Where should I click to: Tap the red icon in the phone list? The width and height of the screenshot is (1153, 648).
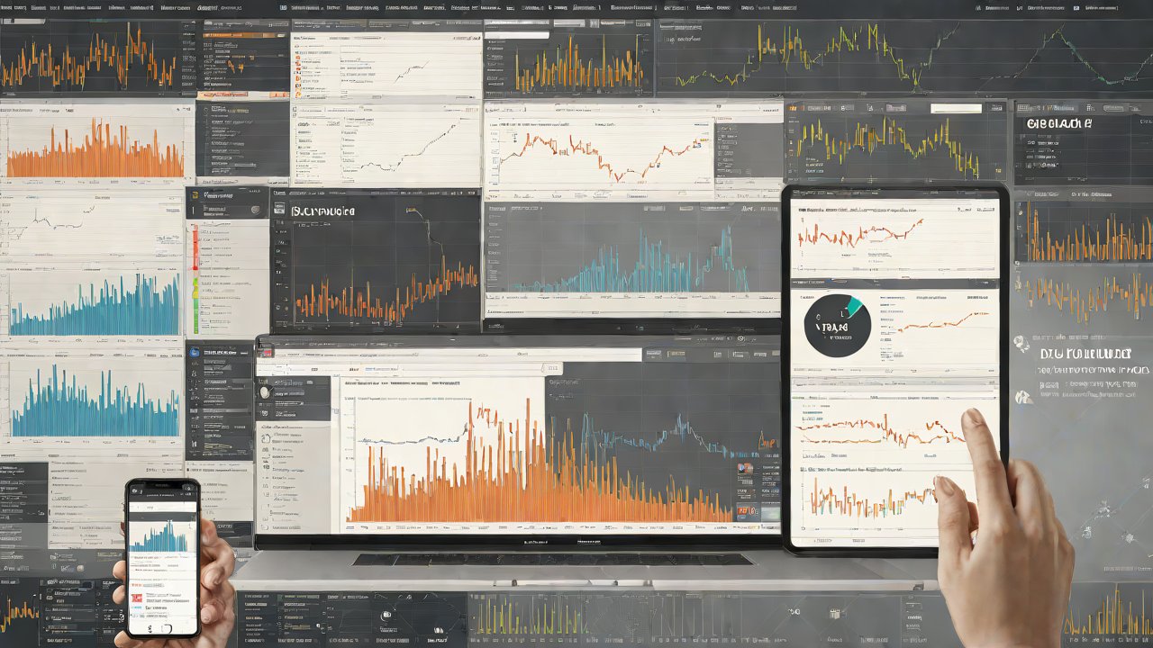(138, 598)
